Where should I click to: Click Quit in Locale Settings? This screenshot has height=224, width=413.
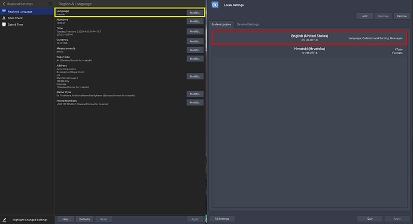point(370,219)
